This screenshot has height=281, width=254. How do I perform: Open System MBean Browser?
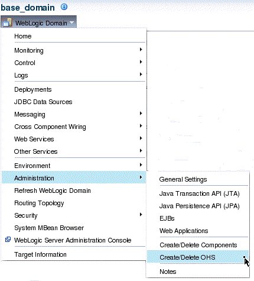[x=49, y=228]
